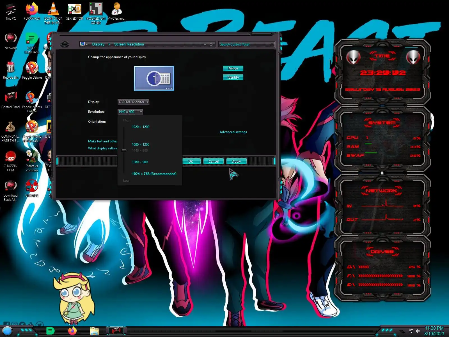Open the volume speaker tray icon
The height and width of the screenshot is (337, 449).
tap(418, 331)
